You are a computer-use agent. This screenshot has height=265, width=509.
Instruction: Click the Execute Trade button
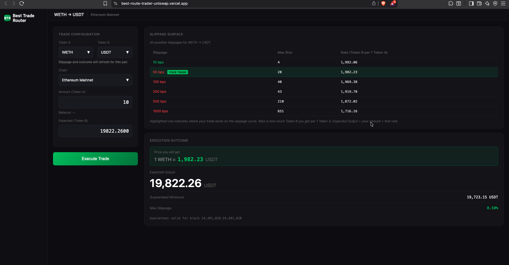(95, 159)
